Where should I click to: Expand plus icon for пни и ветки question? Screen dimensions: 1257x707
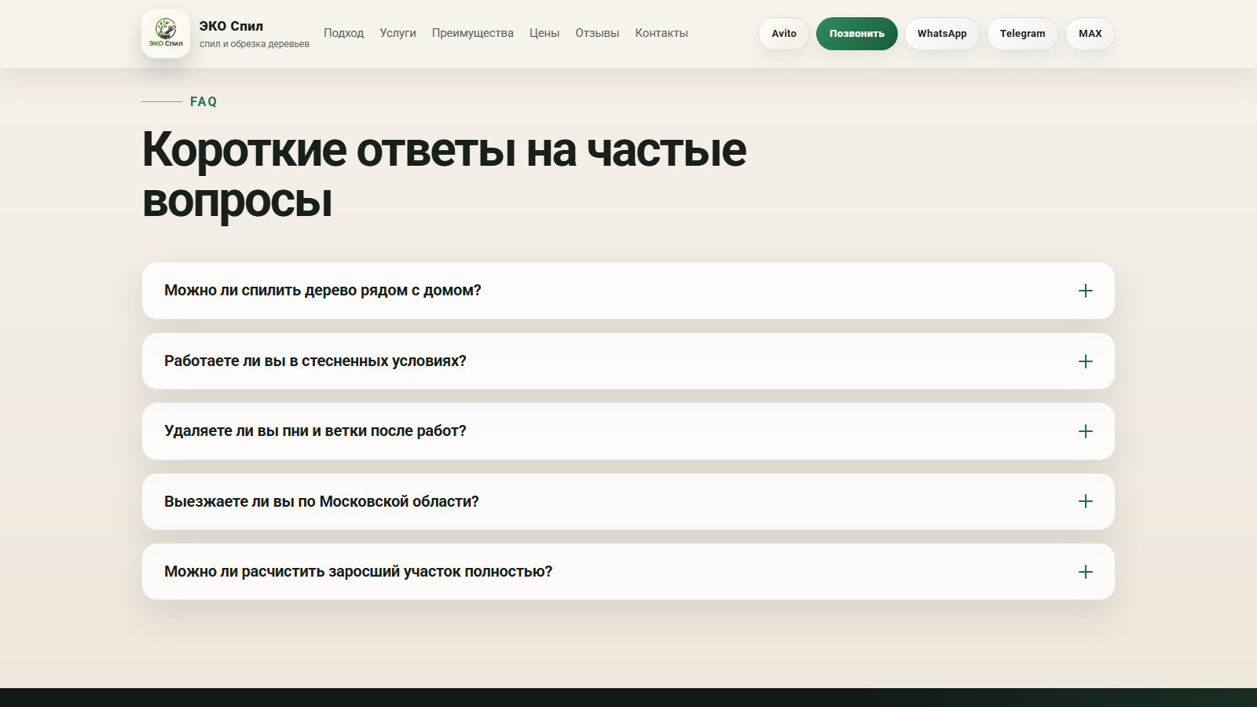coord(1086,431)
